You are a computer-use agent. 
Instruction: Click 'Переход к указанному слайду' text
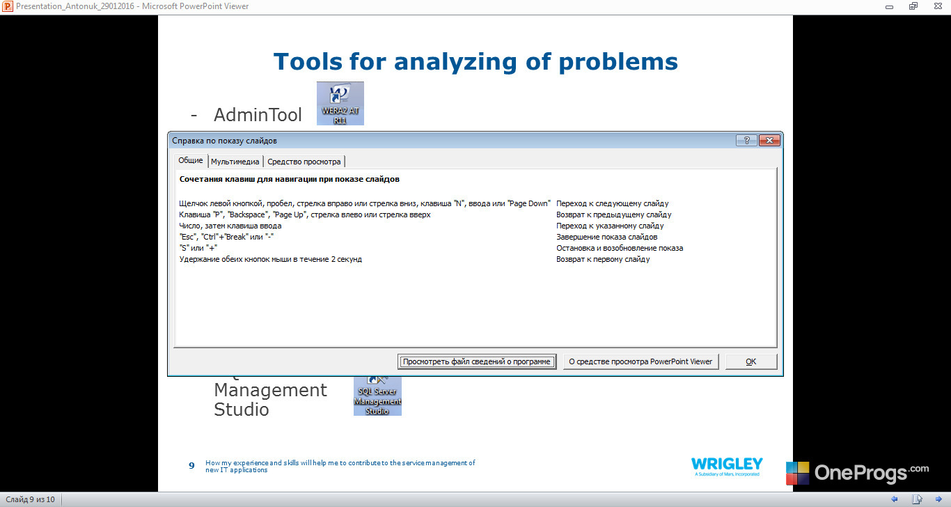click(610, 226)
